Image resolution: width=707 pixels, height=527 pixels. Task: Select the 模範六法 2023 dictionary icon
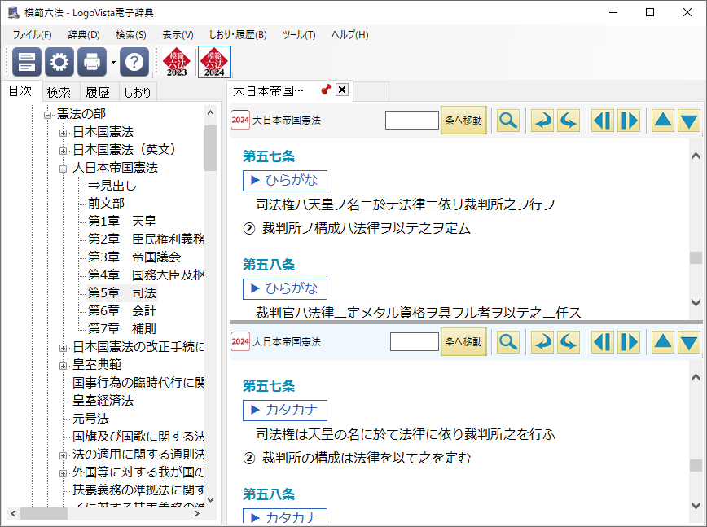click(x=177, y=62)
